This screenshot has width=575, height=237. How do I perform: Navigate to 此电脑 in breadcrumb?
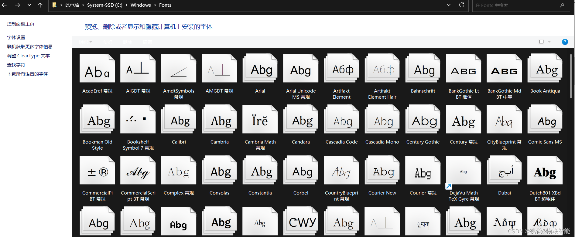72,5
